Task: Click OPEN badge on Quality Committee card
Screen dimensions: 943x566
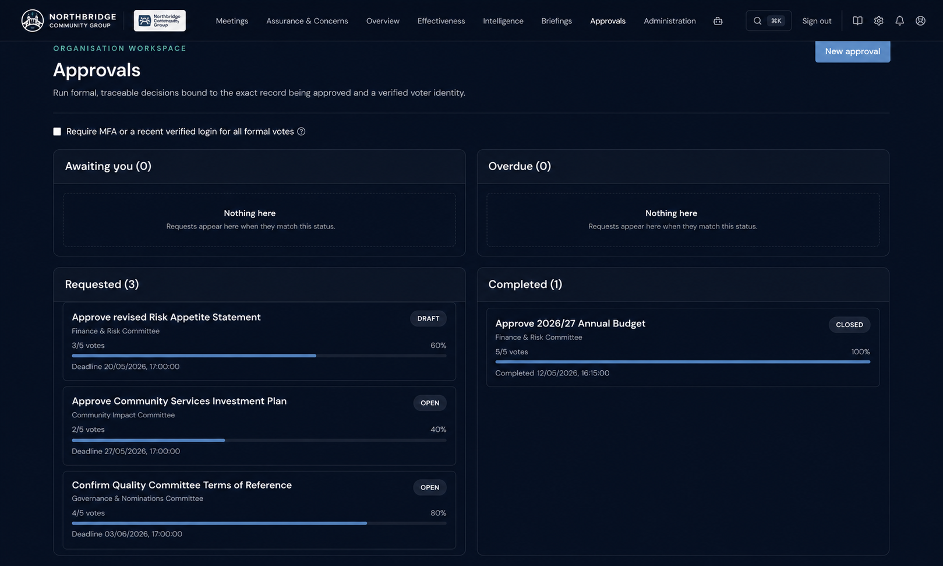Action: pos(430,487)
